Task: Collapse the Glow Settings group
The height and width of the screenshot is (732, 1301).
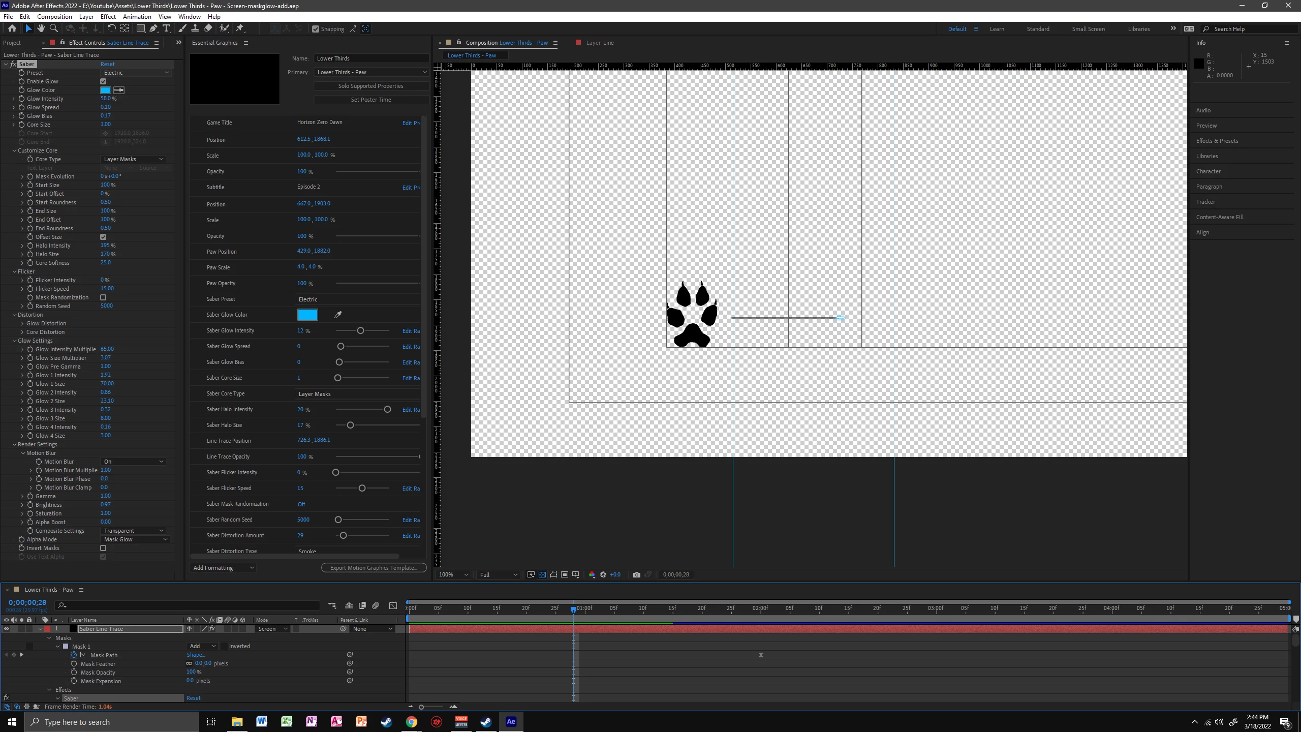Action: tap(14, 341)
